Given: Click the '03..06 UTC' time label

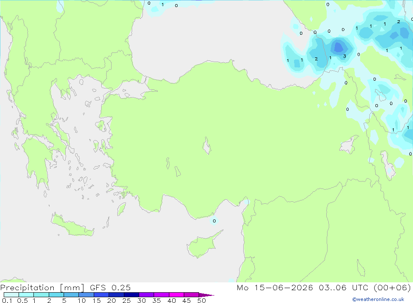Looking at the screenshot, I should (x=343, y=287).
